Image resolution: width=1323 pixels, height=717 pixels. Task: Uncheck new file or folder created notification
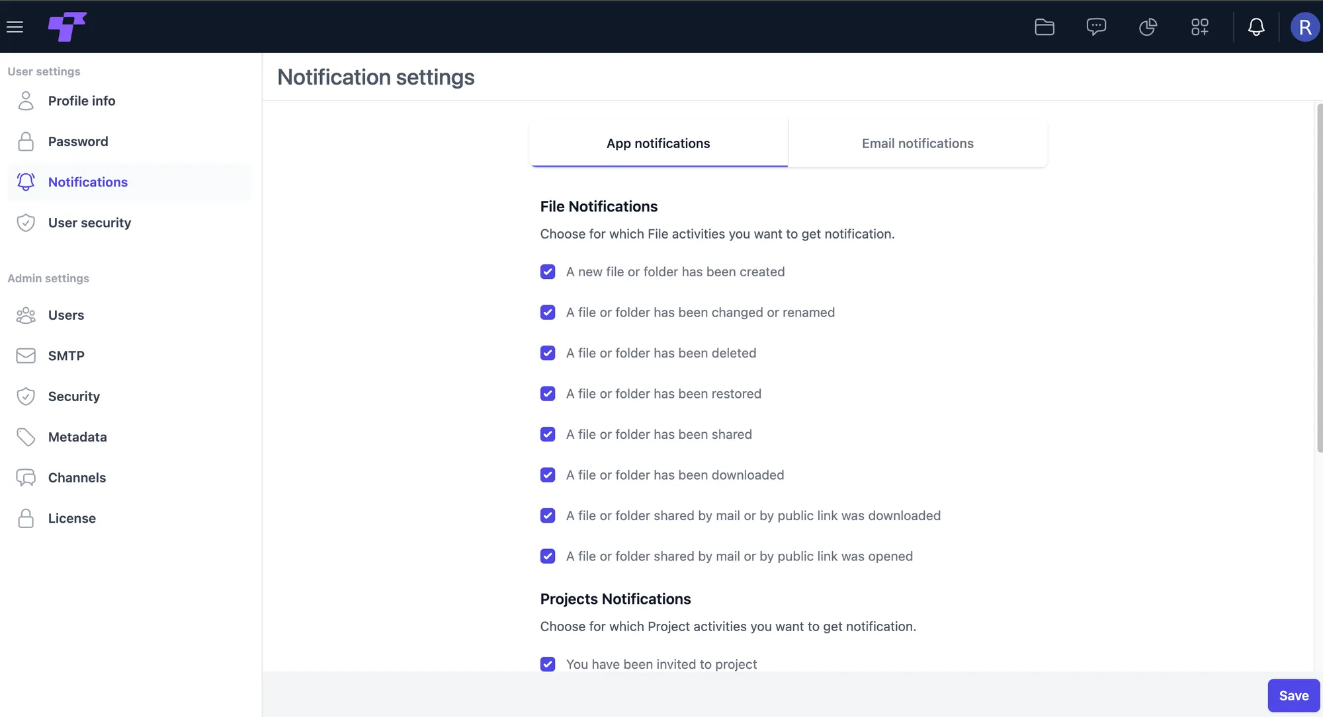(548, 272)
